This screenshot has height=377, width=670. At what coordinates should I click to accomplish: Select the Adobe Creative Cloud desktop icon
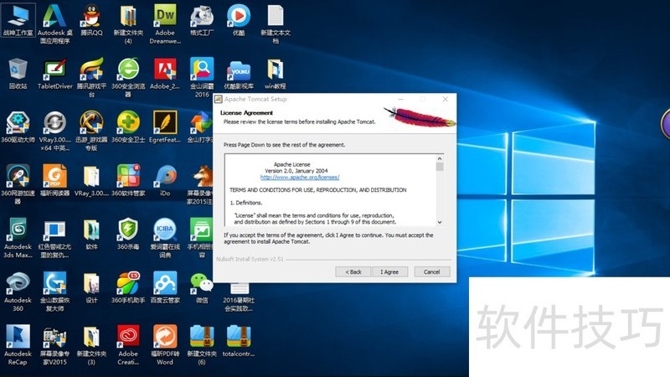[128, 345]
